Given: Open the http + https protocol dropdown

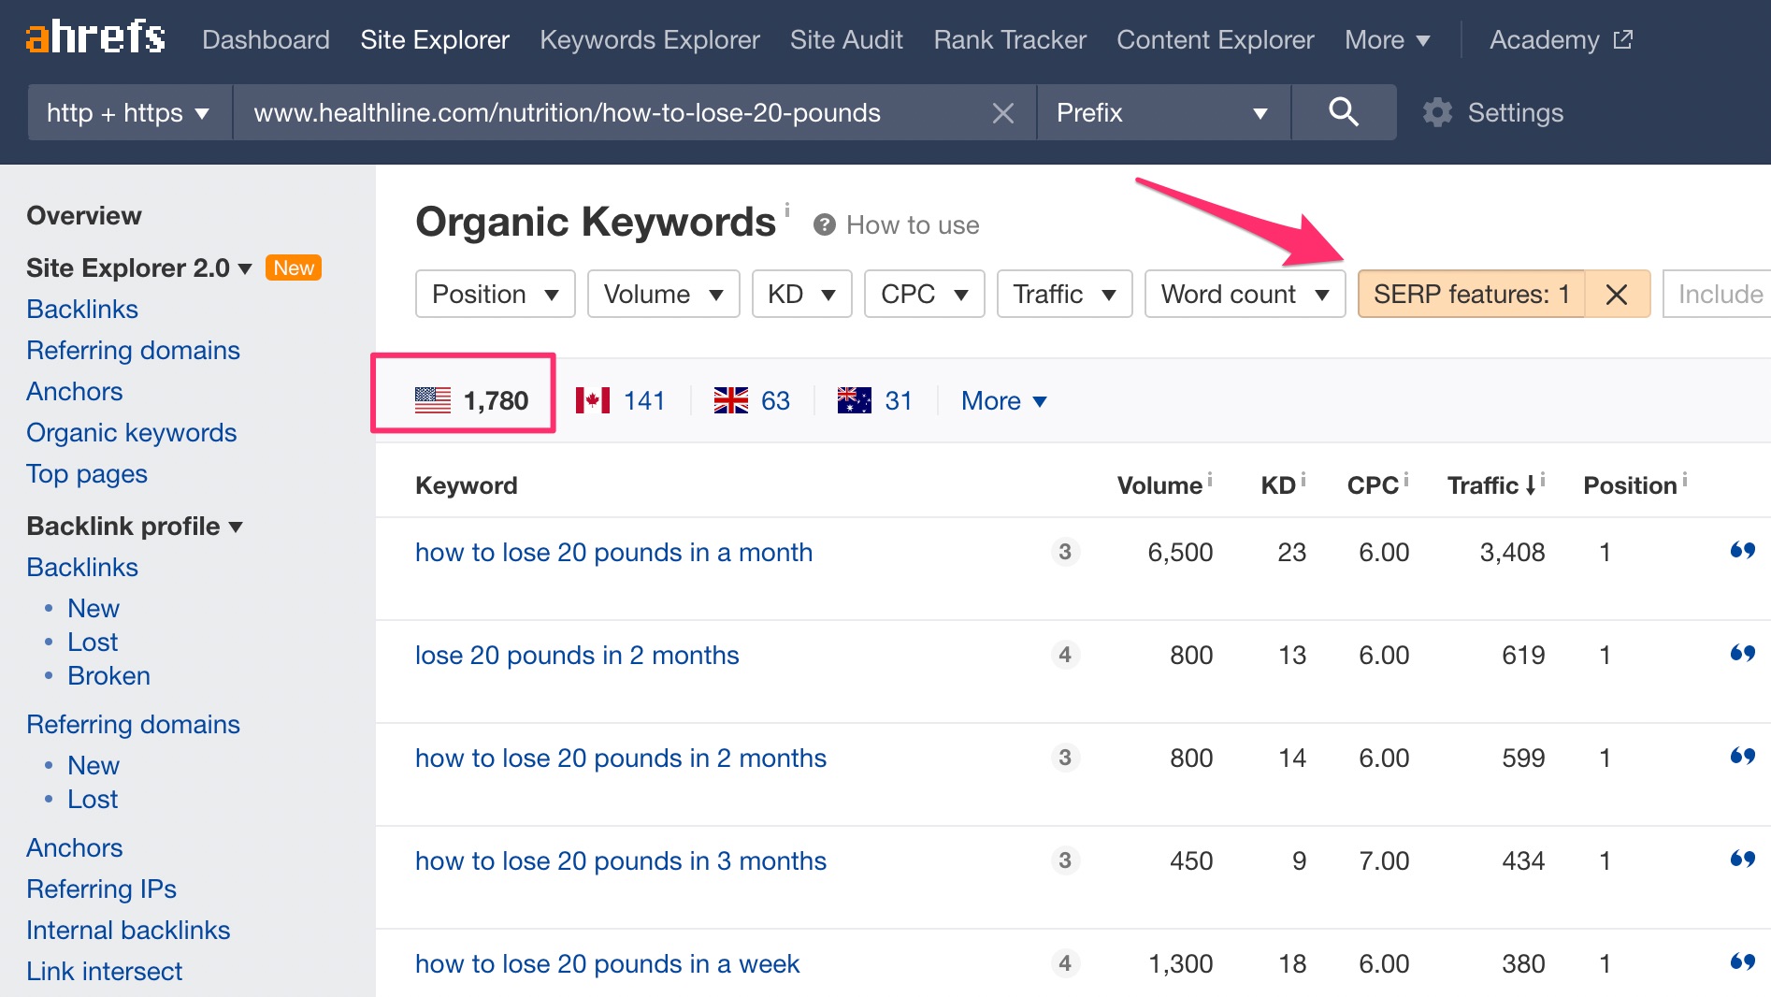Looking at the screenshot, I should click(x=130, y=112).
